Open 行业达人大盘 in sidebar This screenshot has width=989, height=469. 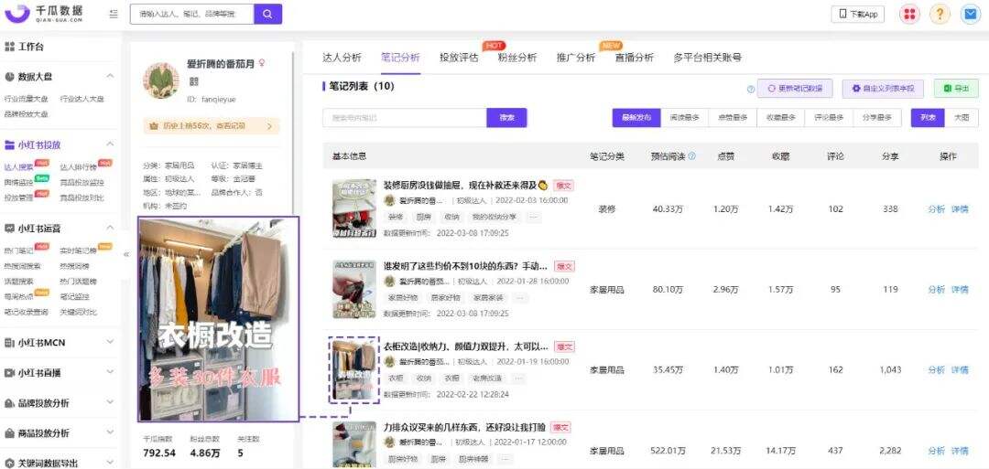tap(82, 99)
